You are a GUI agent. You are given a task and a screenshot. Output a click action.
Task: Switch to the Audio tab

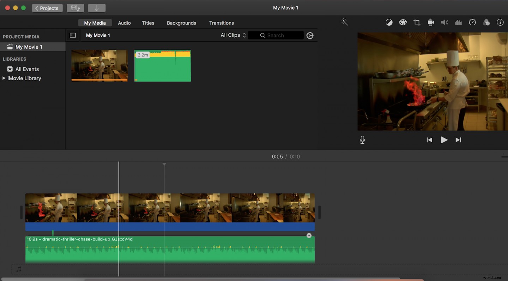(124, 23)
